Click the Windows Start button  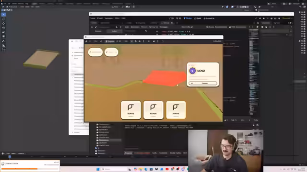98,169
